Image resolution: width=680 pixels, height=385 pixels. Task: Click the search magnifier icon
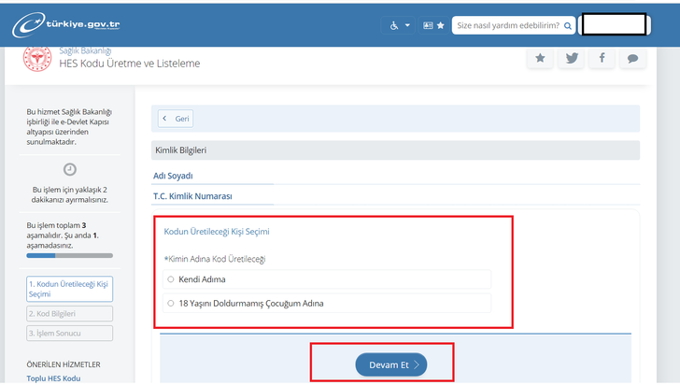pos(567,25)
